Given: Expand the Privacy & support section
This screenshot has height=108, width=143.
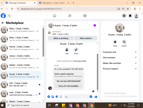Looking at the screenshot, I should [120, 69].
